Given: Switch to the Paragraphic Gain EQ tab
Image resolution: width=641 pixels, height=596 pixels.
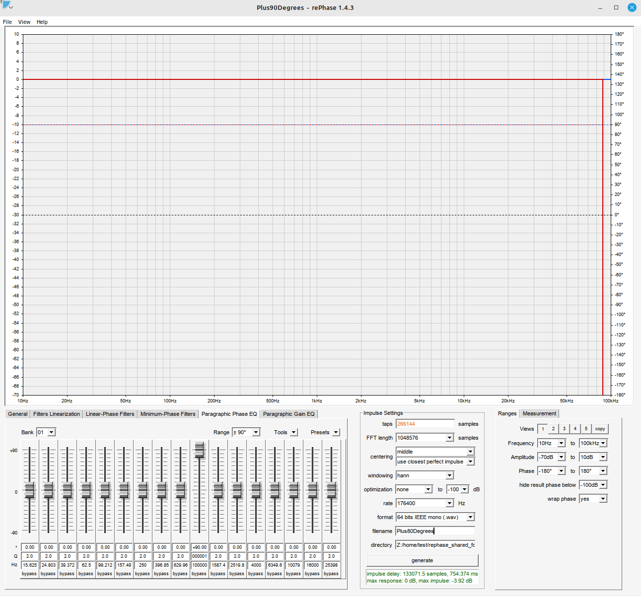Looking at the screenshot, I should 289,414.
